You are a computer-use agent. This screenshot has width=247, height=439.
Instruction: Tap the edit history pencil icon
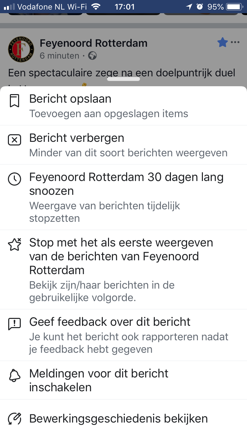(x=14, y=419)
